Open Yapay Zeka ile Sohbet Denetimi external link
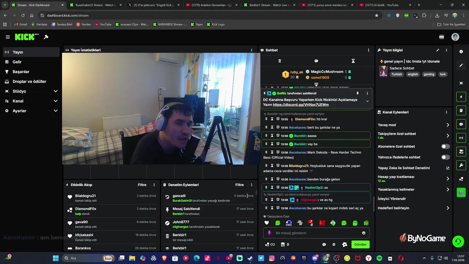Image resolution: width=469 pixels, height=264 pixels. (448, 168)
